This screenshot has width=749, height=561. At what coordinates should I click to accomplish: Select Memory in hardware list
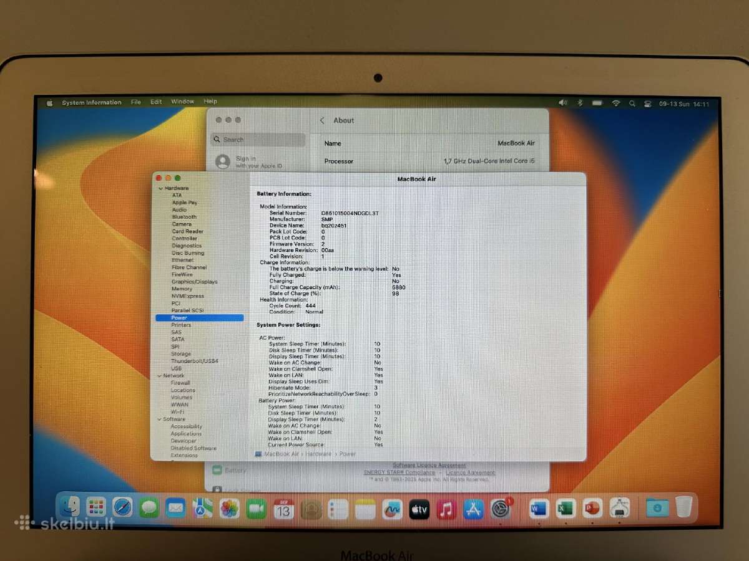tap(182, 289)
